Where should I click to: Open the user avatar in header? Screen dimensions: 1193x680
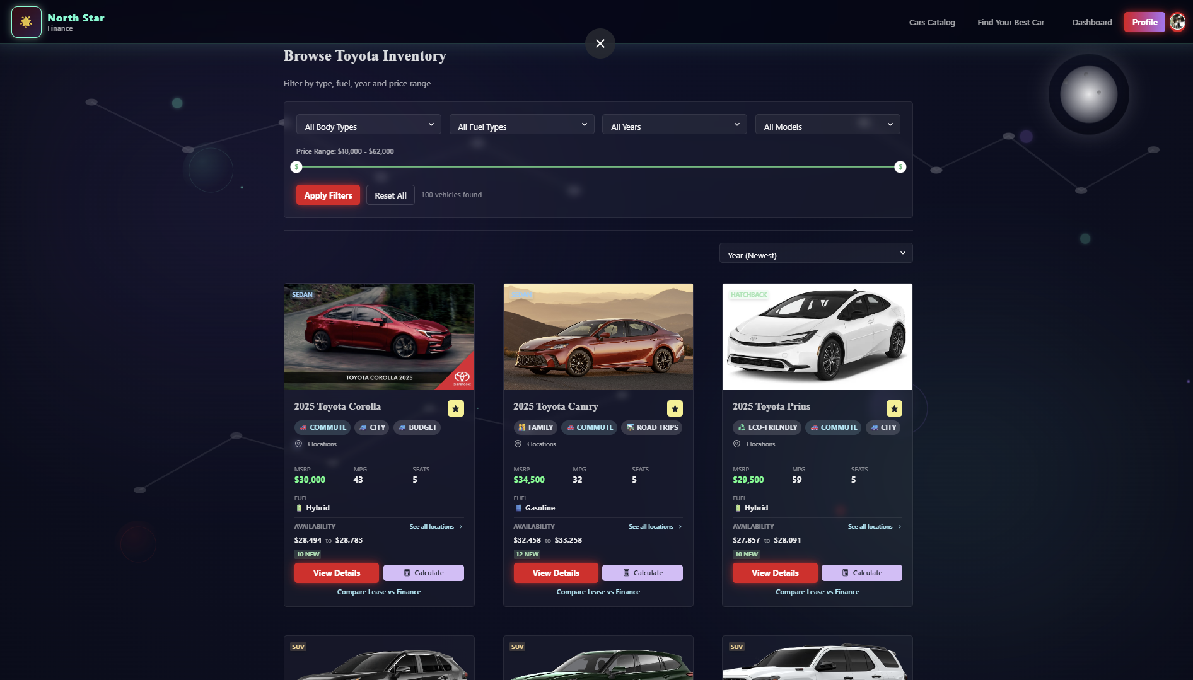pos(1177,22)
